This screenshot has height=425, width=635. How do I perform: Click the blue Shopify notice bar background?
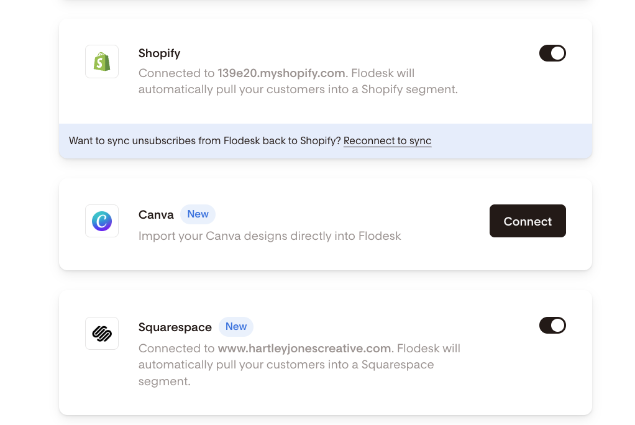pyautogui.click(x=516, y=141)
